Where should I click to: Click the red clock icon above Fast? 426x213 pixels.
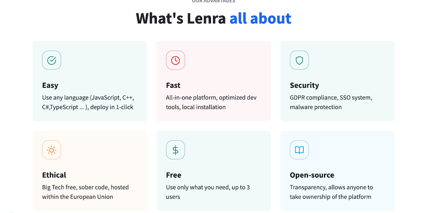coord(175,60)
